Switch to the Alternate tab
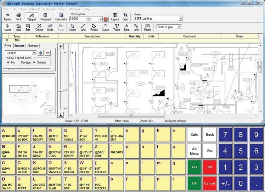This screenshot has height=192, width=265. [x=33, y=46]
